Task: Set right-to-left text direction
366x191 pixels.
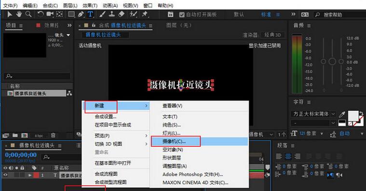Action: point(339,175)
